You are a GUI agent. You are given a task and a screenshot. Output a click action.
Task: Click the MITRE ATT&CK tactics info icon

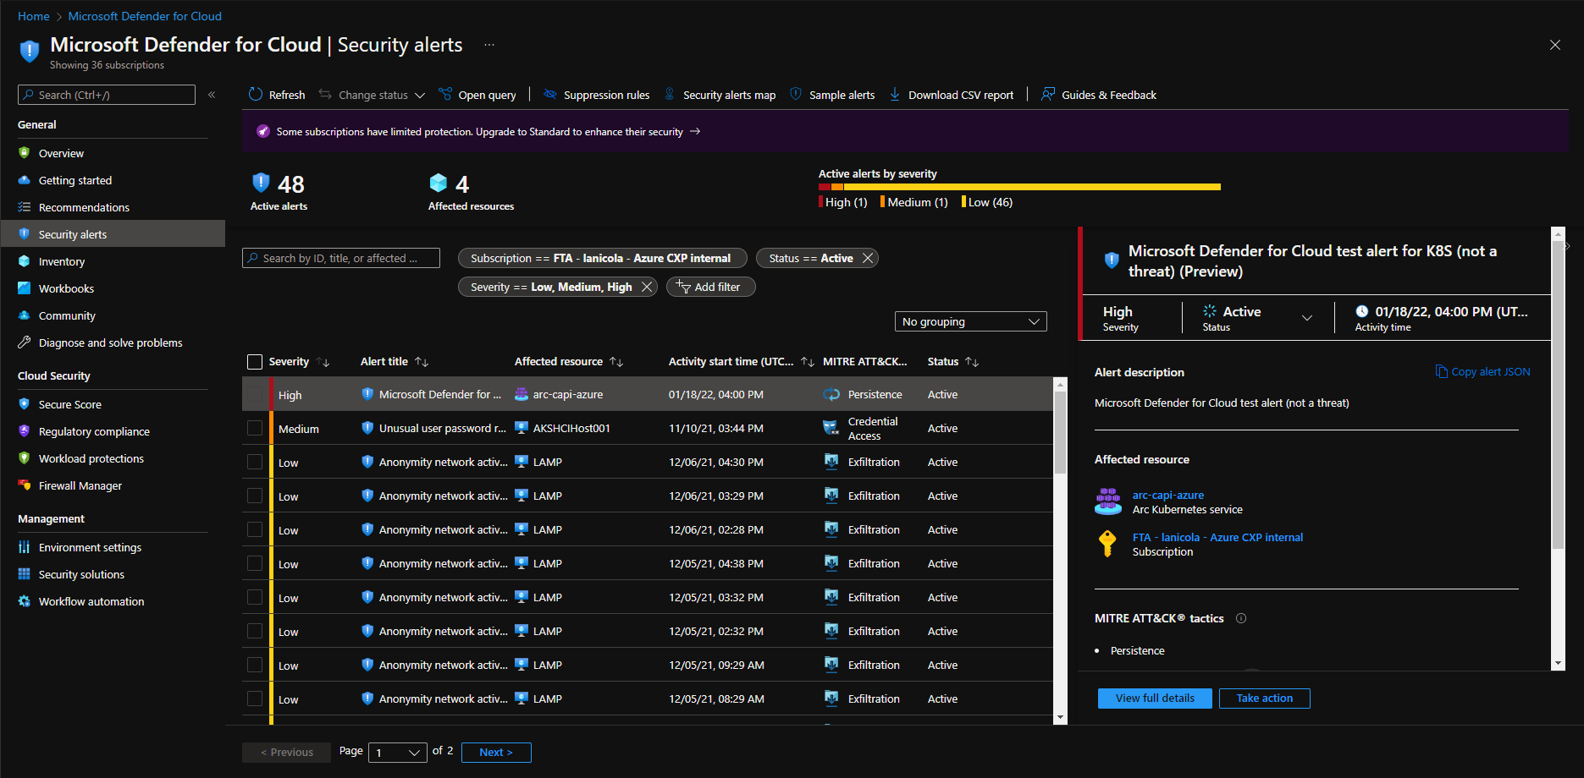pos(1241,618)
